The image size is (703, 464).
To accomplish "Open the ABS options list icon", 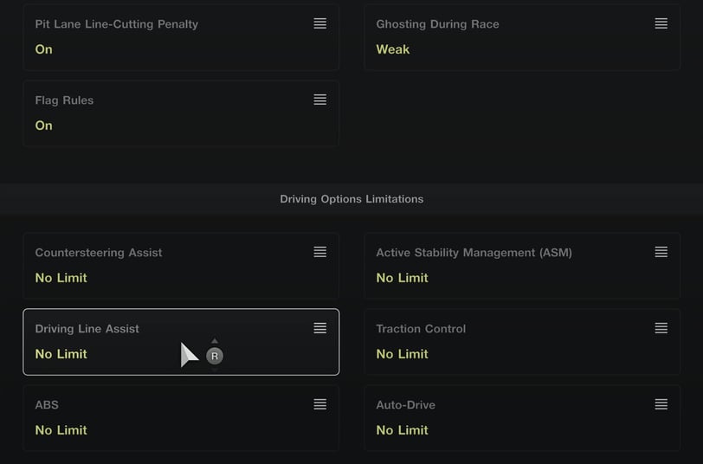I will click(319, 404).
